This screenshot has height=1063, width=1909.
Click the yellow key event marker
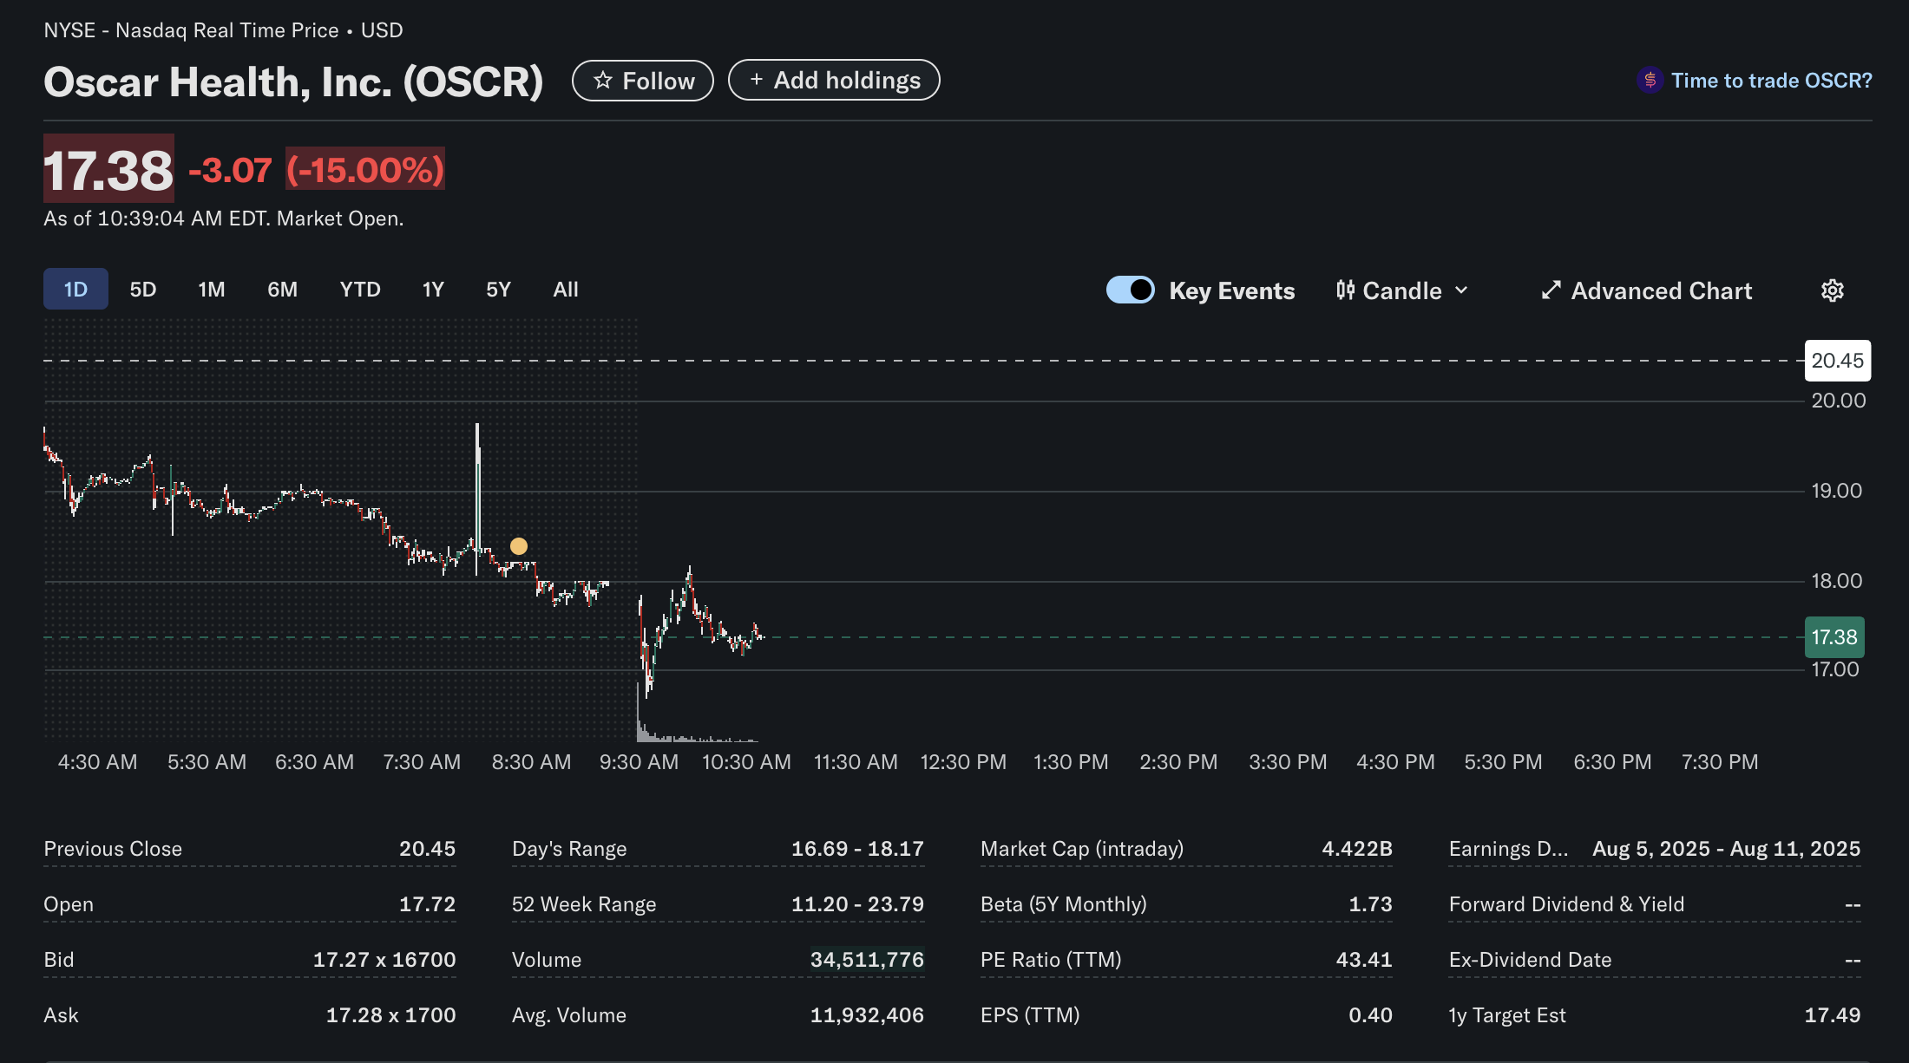519,546
